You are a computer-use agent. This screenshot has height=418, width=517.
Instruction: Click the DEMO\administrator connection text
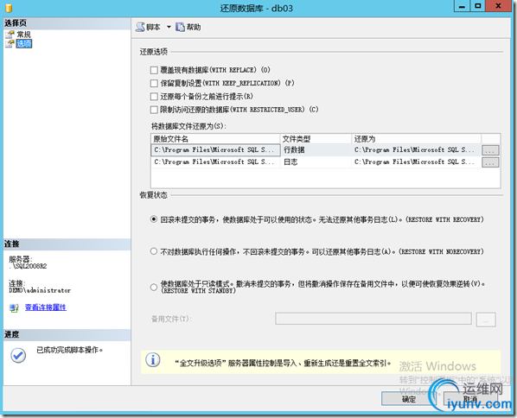40,290
